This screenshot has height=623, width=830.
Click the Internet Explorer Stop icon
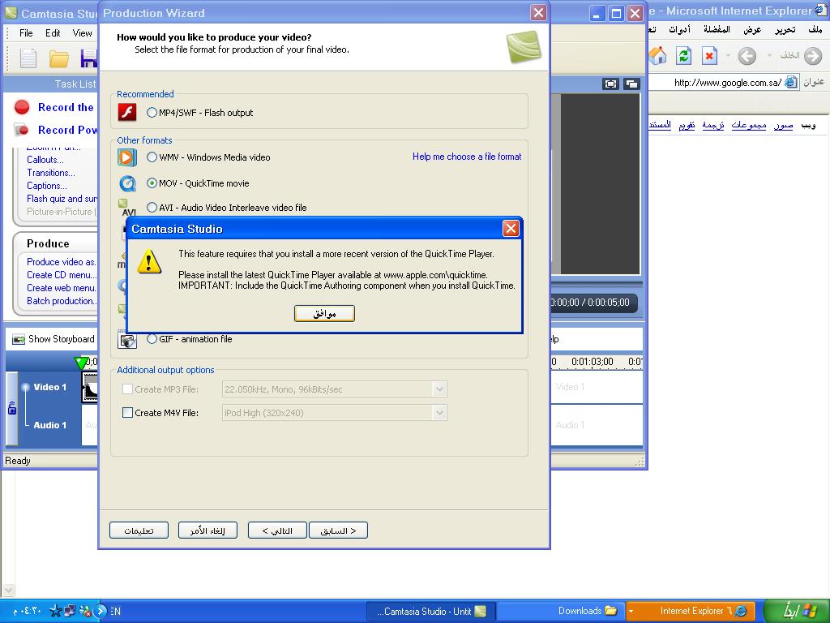[709, 56]
